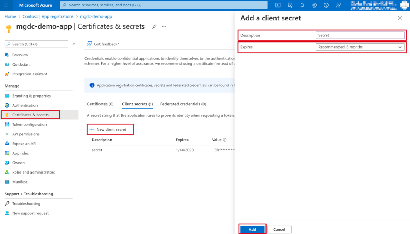410x234 pixels.
Task: Open portal settings using the gear icon
Action: [314, 5]
